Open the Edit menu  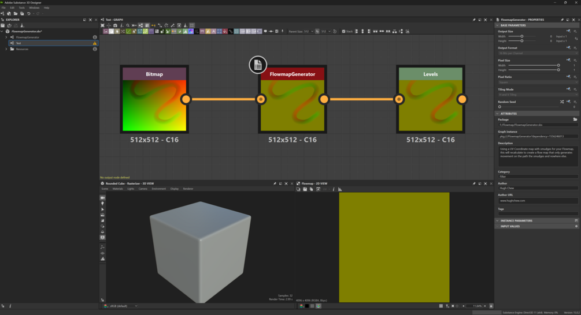pyautogui.click(x=12, y=7)
